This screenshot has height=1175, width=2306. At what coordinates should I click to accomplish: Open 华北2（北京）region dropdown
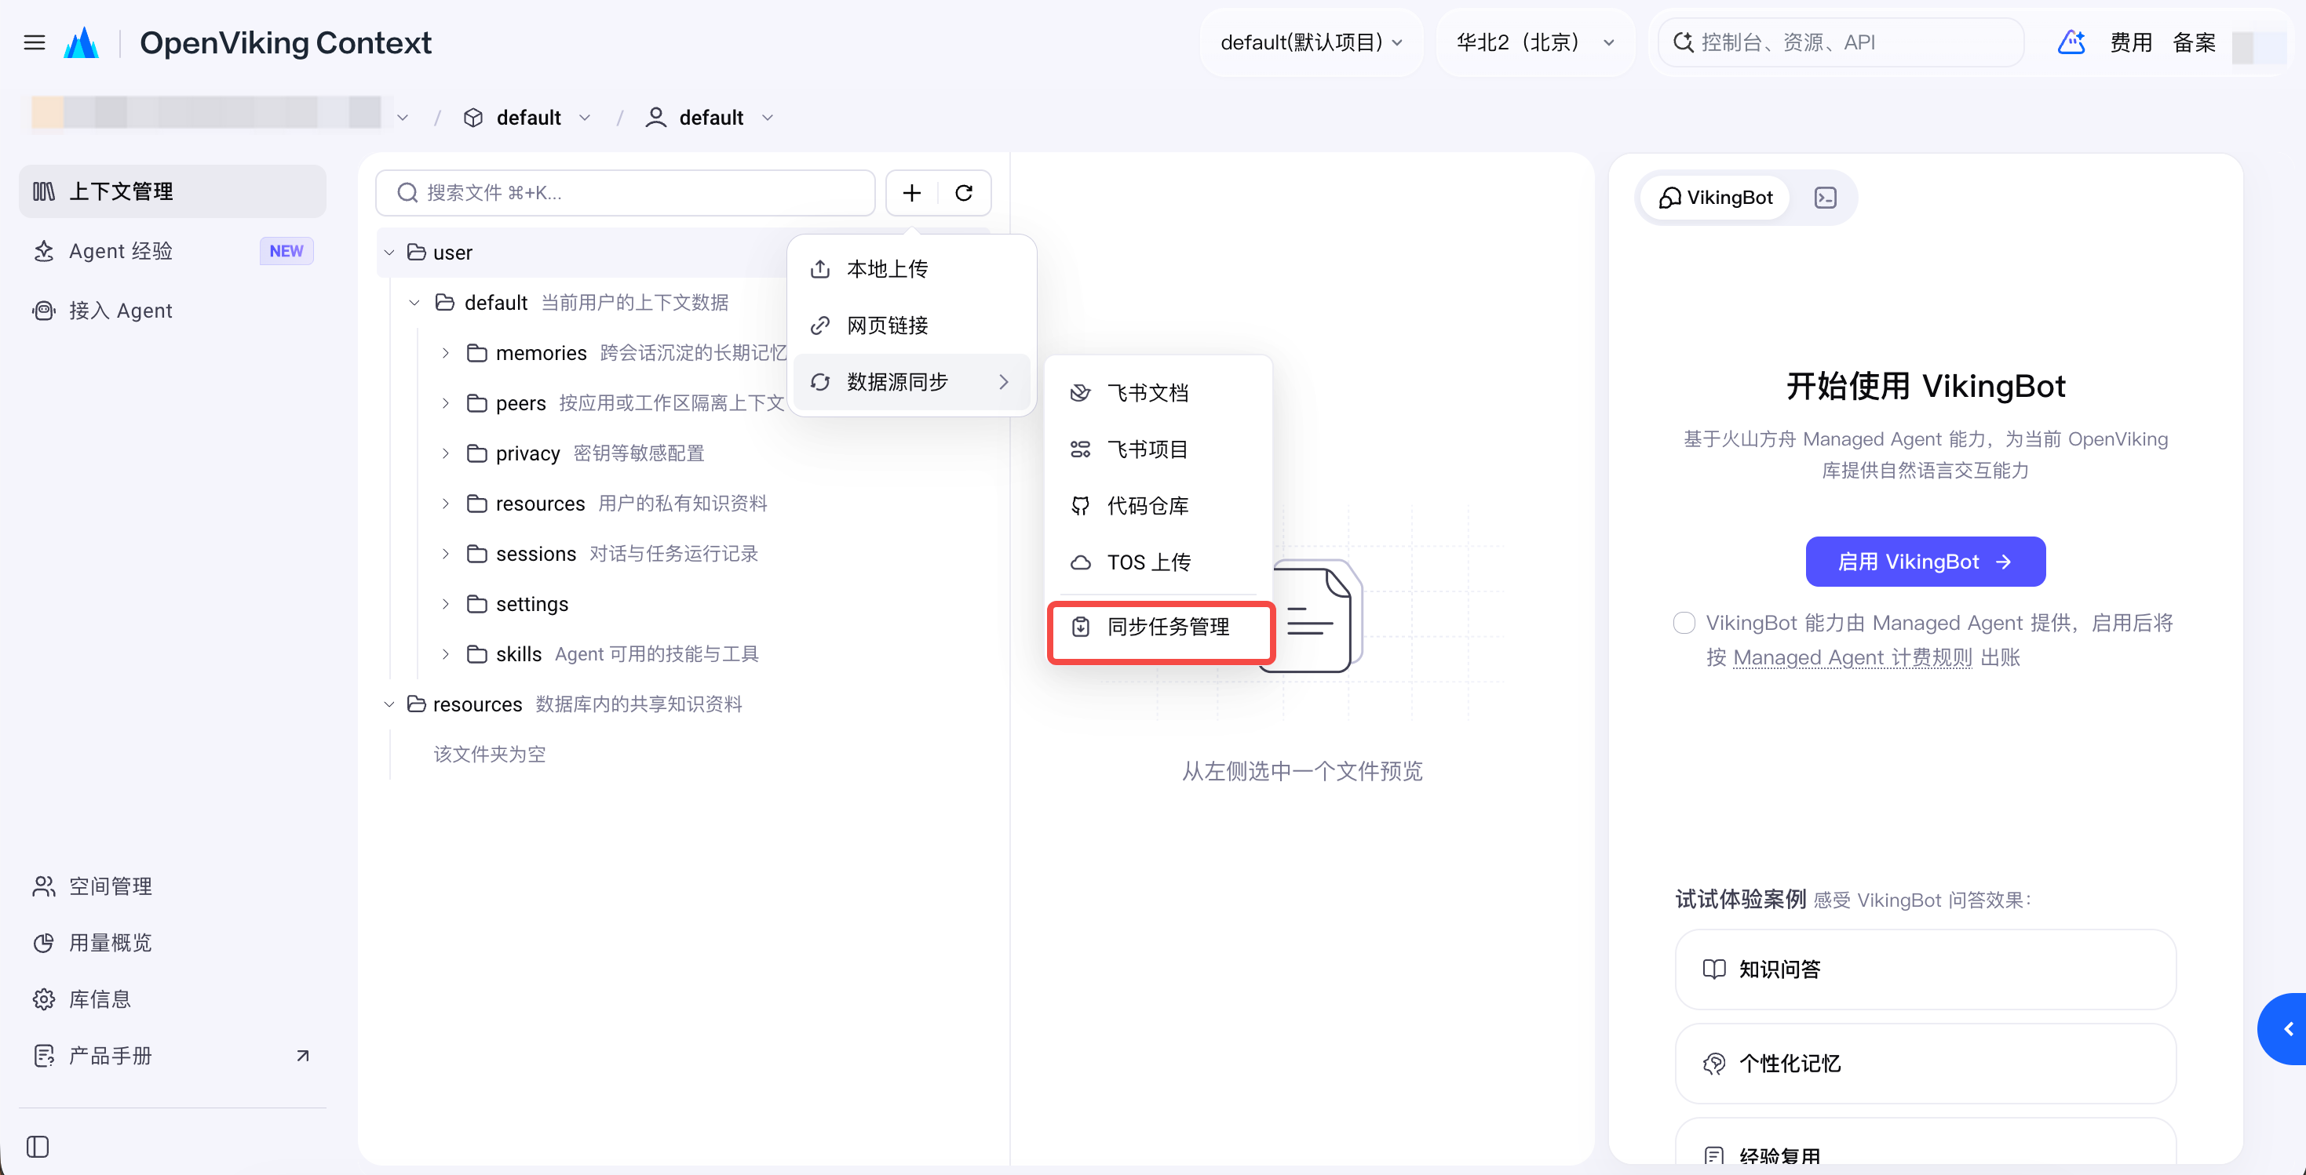1535,42
